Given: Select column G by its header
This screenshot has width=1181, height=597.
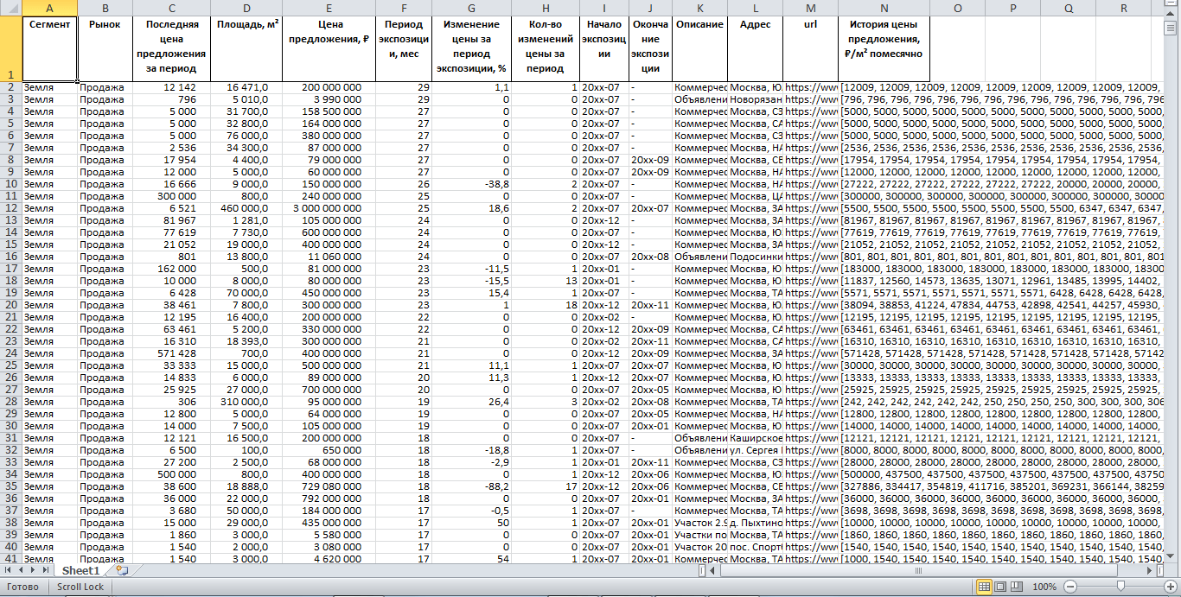Looking at the screenshot, I should pos(471,8).
